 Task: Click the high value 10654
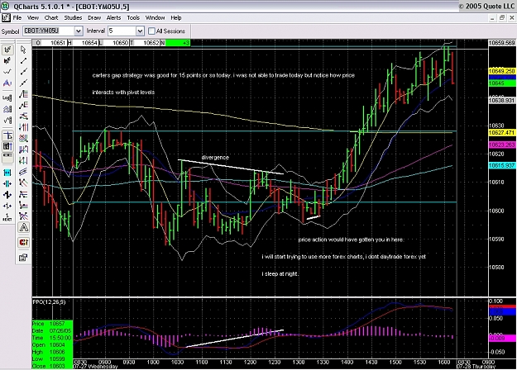pos(89,43)
